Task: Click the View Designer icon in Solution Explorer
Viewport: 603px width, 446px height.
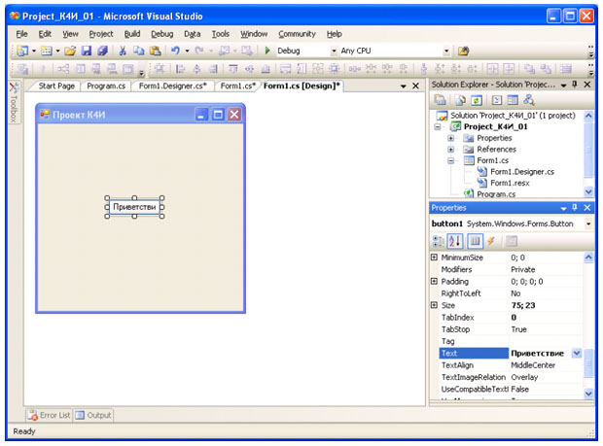Action: (513, 100)
